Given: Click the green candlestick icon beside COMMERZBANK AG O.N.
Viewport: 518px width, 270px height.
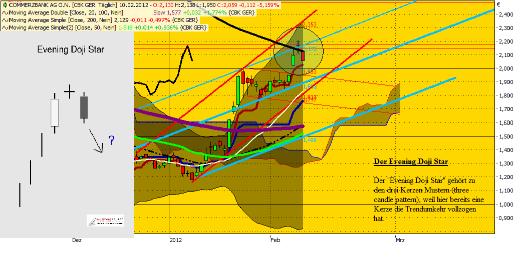Looking at the screenshot, I should tap(5, 5).
